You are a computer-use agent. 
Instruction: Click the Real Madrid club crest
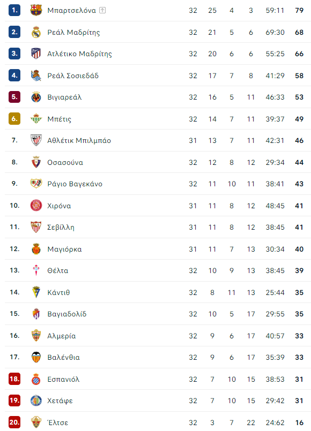tap(36, 32)
